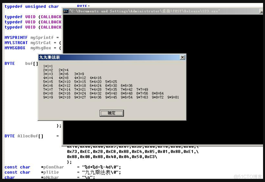Click the mySprintf variable in code
265x182 pixels.
point(42,38)
